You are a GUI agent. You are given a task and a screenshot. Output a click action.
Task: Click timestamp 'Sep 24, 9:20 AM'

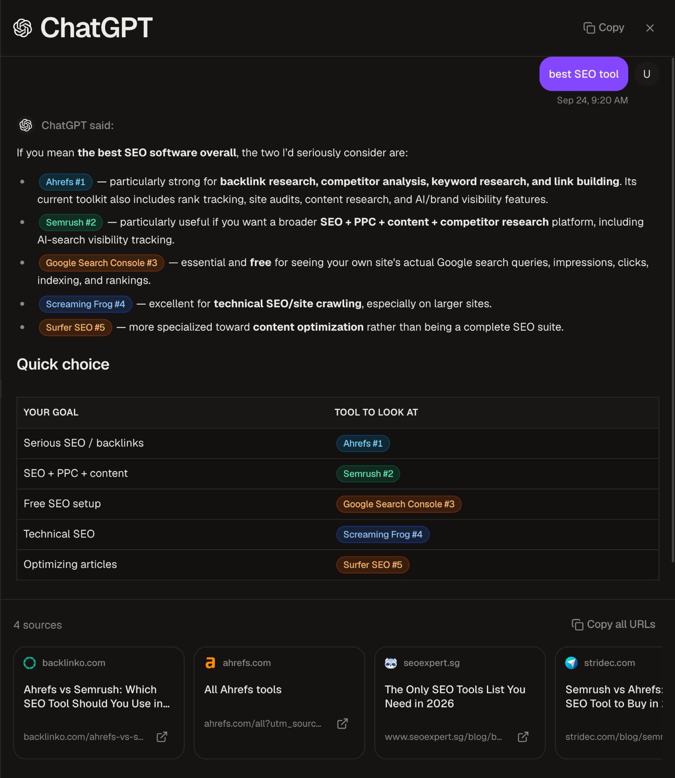coord(592,100)
